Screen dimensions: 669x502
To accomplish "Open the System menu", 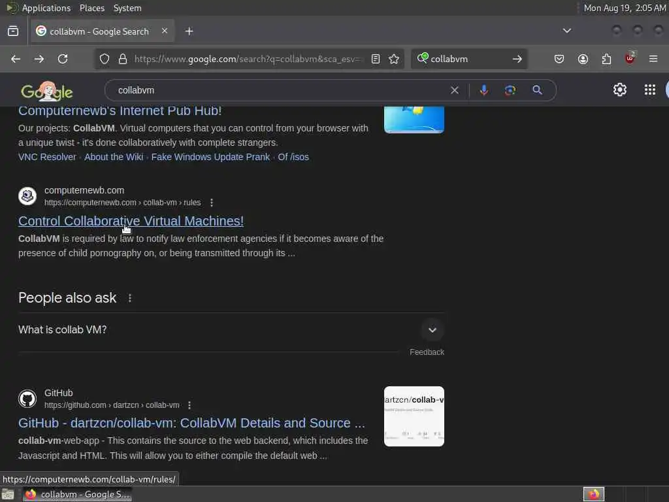I will tap(127, 8).
